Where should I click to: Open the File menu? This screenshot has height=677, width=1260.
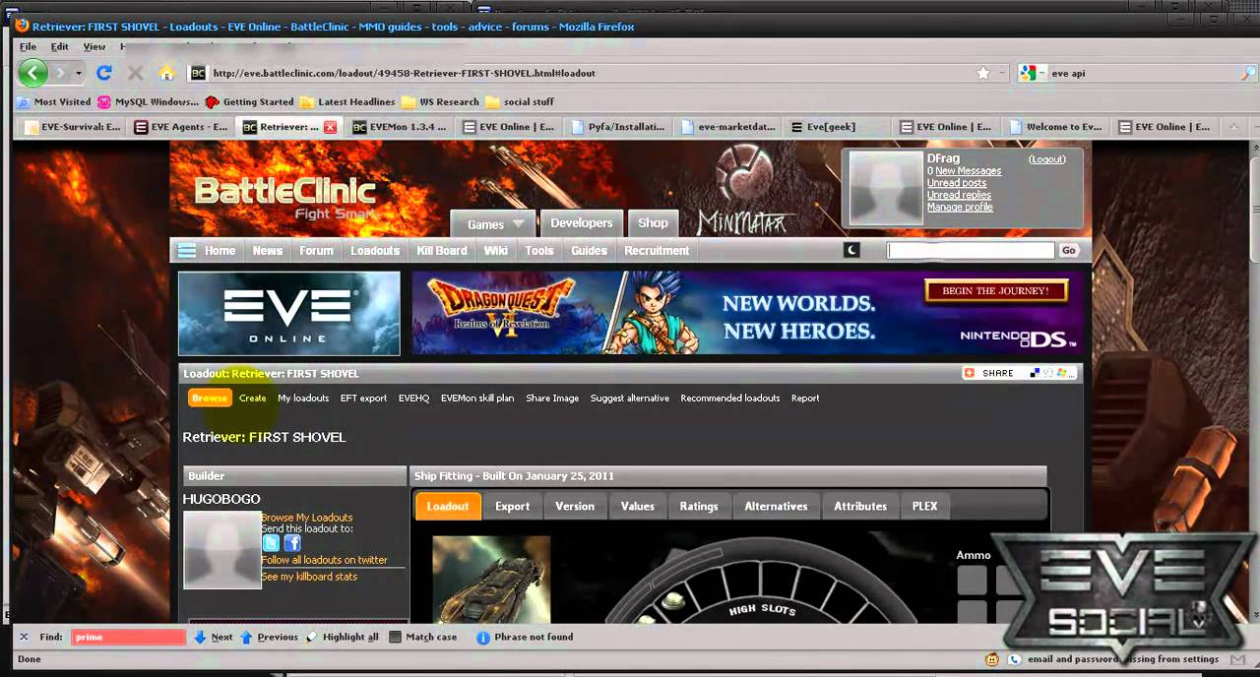[x=28, y=46]
